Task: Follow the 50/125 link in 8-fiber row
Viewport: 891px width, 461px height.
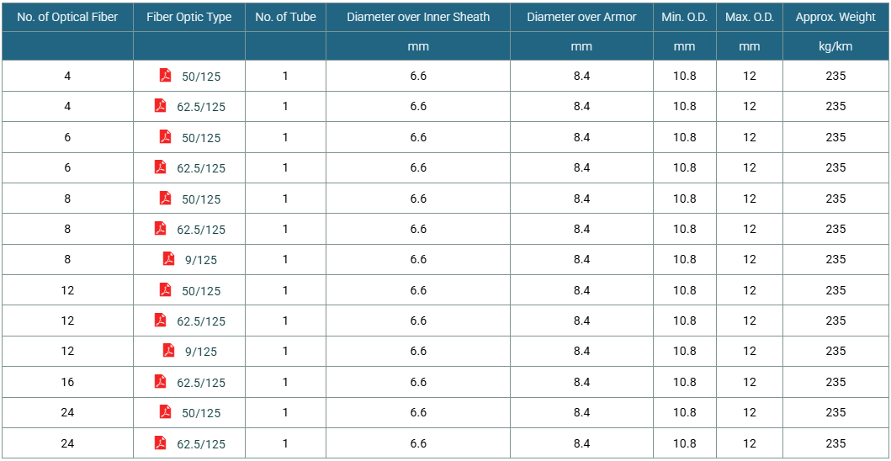Action: 201,199
